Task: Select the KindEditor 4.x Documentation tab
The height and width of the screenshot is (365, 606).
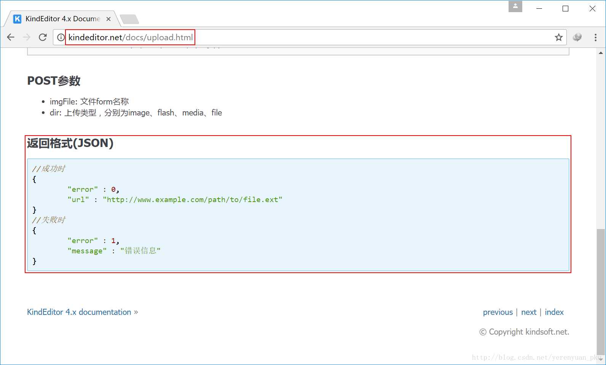Action: tap(63, 19)
